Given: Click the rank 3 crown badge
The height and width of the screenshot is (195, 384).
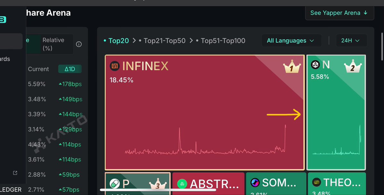Looking at the screenshot, I should (157, 184).
